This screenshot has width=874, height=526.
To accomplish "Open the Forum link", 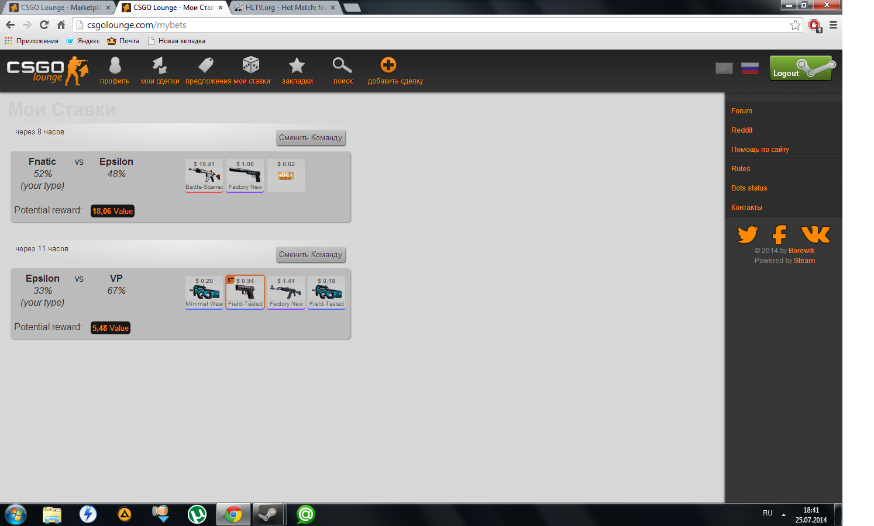I will (x=742, y=111).
